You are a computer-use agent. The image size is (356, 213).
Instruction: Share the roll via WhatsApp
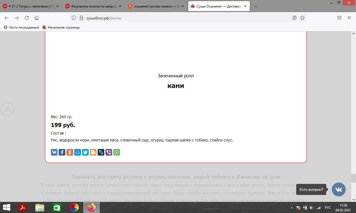click(117, 152)
